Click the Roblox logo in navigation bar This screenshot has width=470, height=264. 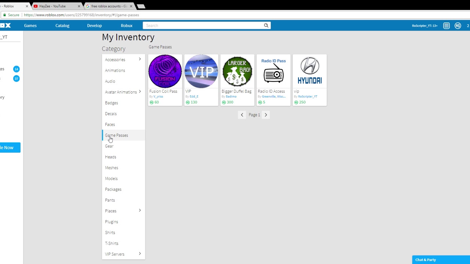(x=6, y=25)
